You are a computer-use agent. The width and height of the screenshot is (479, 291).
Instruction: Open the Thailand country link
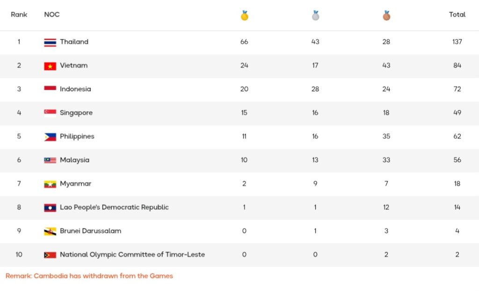[74, 42]
